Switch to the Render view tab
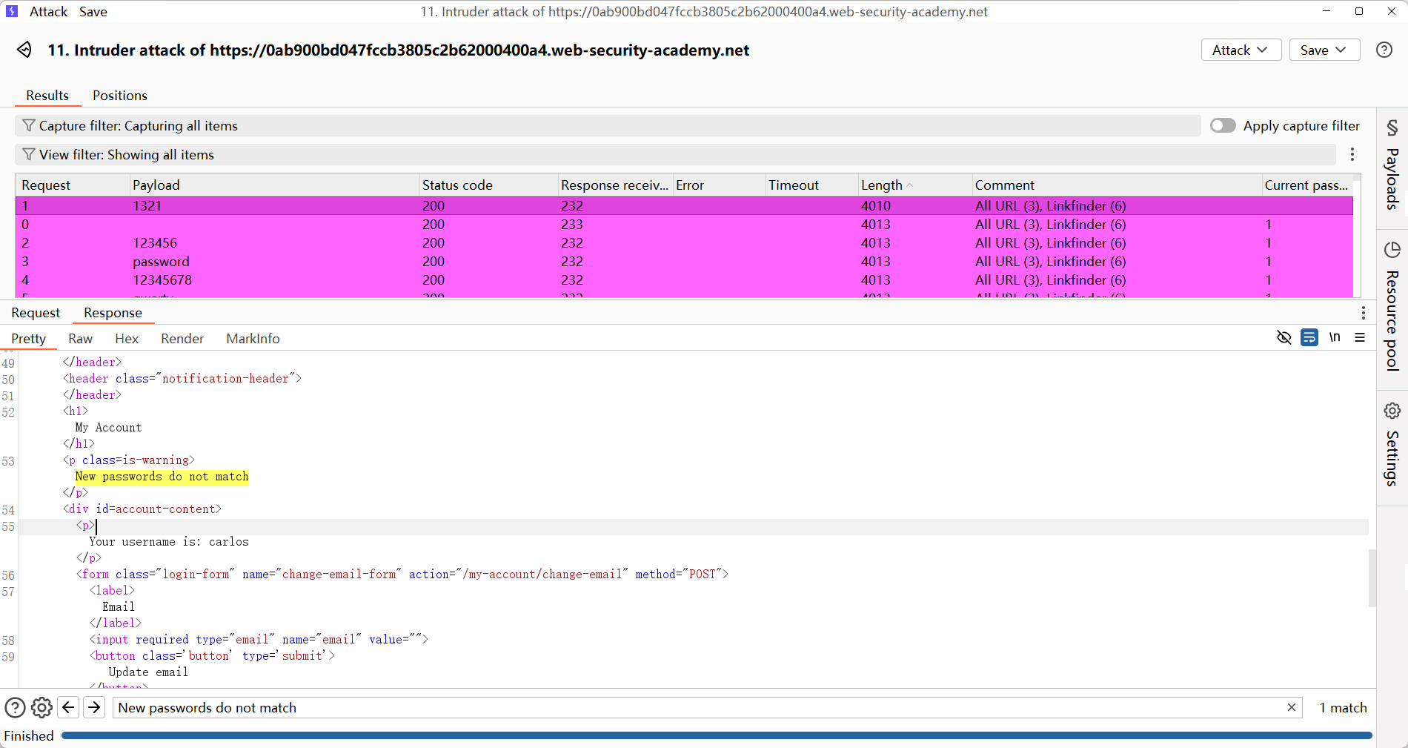The width and height of the screenshot is (1408, 748). point(182,339)
